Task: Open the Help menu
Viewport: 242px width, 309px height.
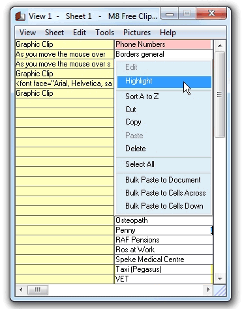Action: (168, 33)
